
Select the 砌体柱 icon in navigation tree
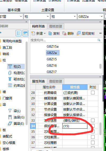coord(10,79)
